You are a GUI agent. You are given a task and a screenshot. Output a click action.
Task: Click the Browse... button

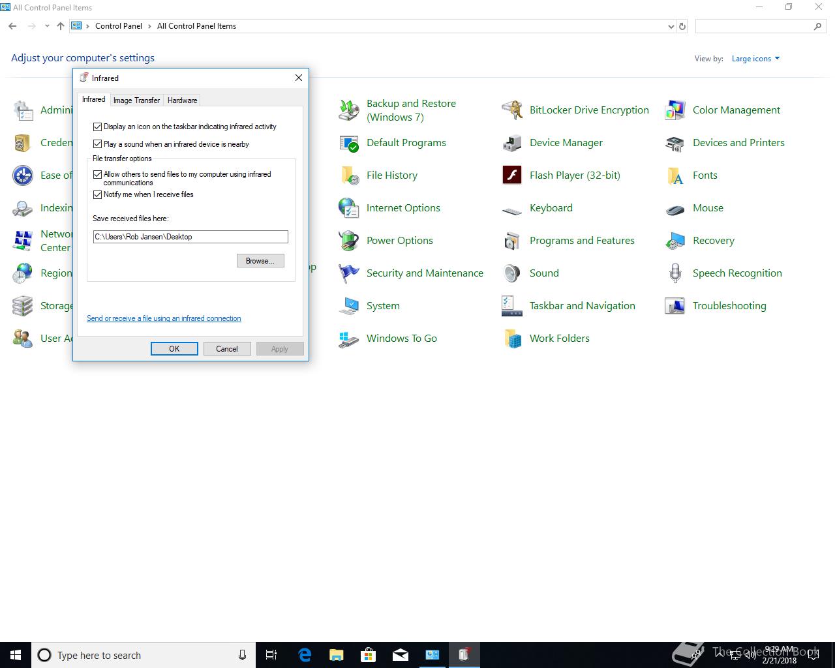[260, 261]
